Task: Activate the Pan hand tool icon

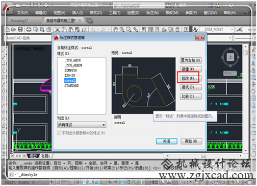Action: [115, 29]
